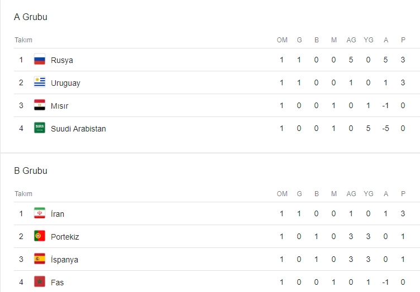Click the OM column header in B Grubu

(282, 194)
